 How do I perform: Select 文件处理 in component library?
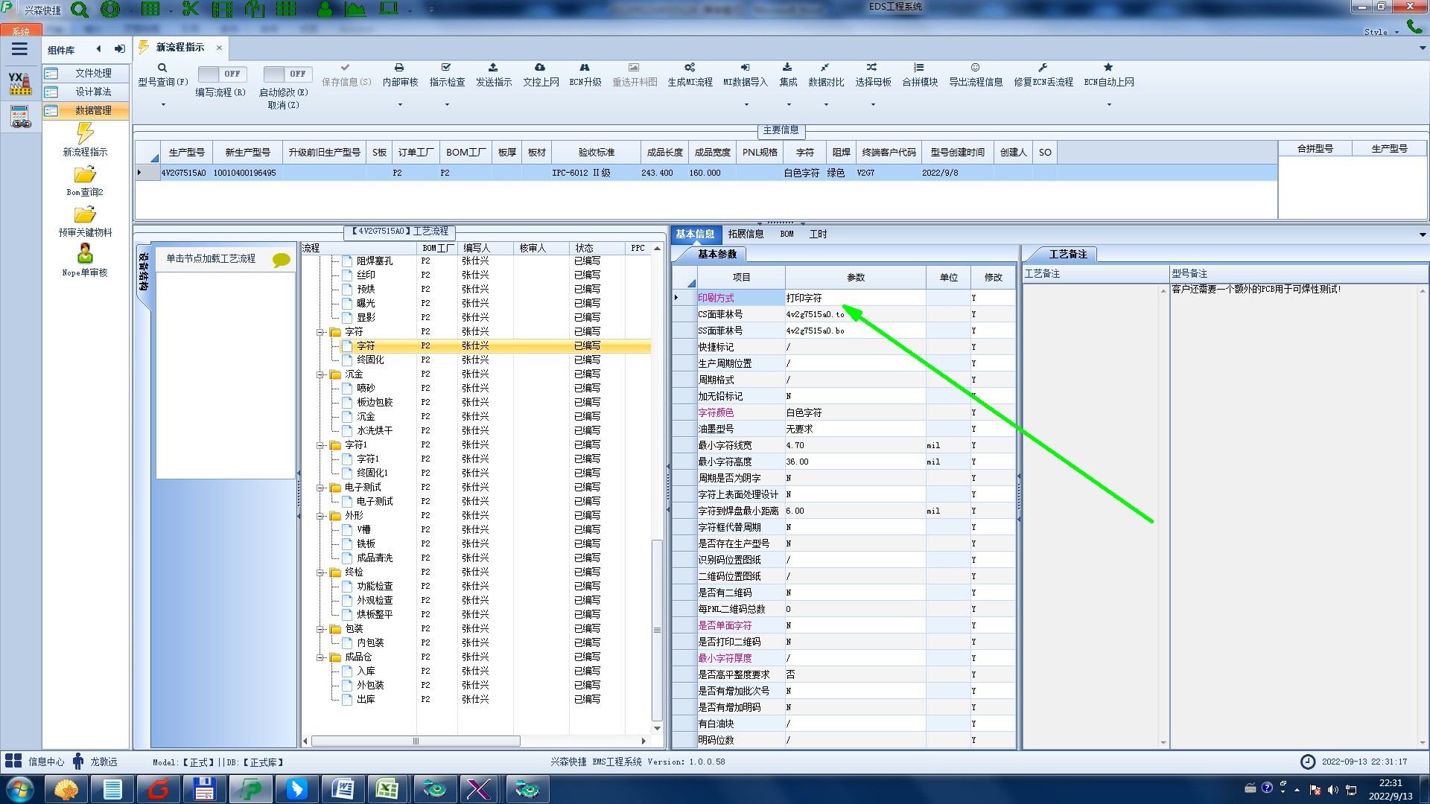(93, 73)
